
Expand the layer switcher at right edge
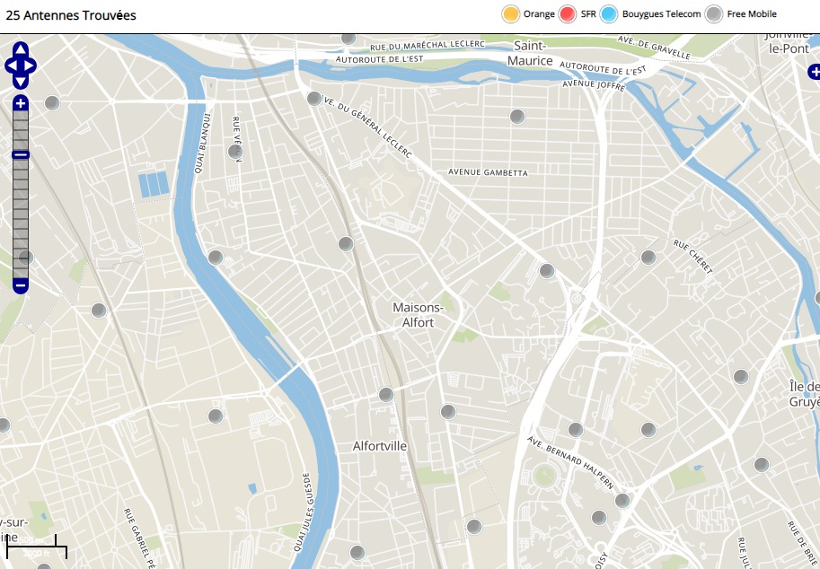tap(814, 71)
